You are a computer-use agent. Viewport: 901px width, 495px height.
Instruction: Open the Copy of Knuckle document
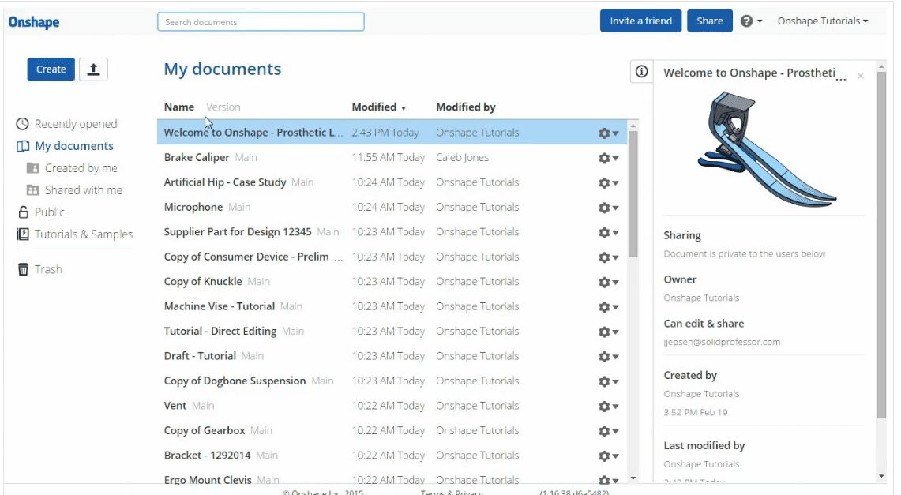pyautogui.click(x=203, y=281)
